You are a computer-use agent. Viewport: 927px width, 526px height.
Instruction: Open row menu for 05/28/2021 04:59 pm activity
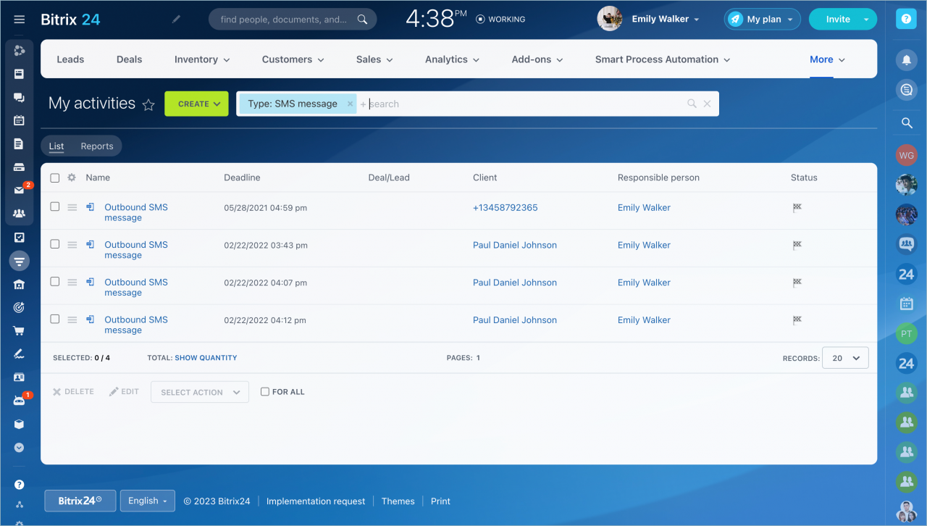72,207
